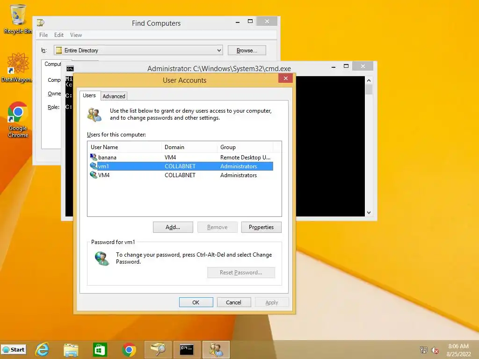Viewport: 479px width, 359px height.
Task: Switch to User Accounts taskbar item
Action: (216, 350)
